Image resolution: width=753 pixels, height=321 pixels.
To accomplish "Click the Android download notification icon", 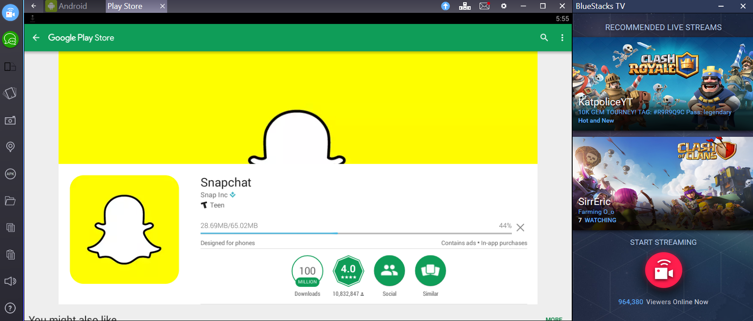I will pyautogui.click(x=32, y=18).
